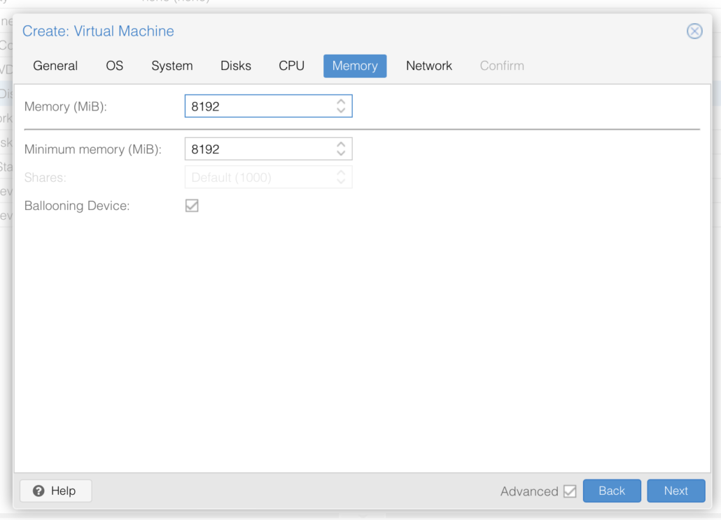Image resolution: width=721 pixels, height=520 pixels.
Task: Proceed with the Next button
Action: pos(675,491)
